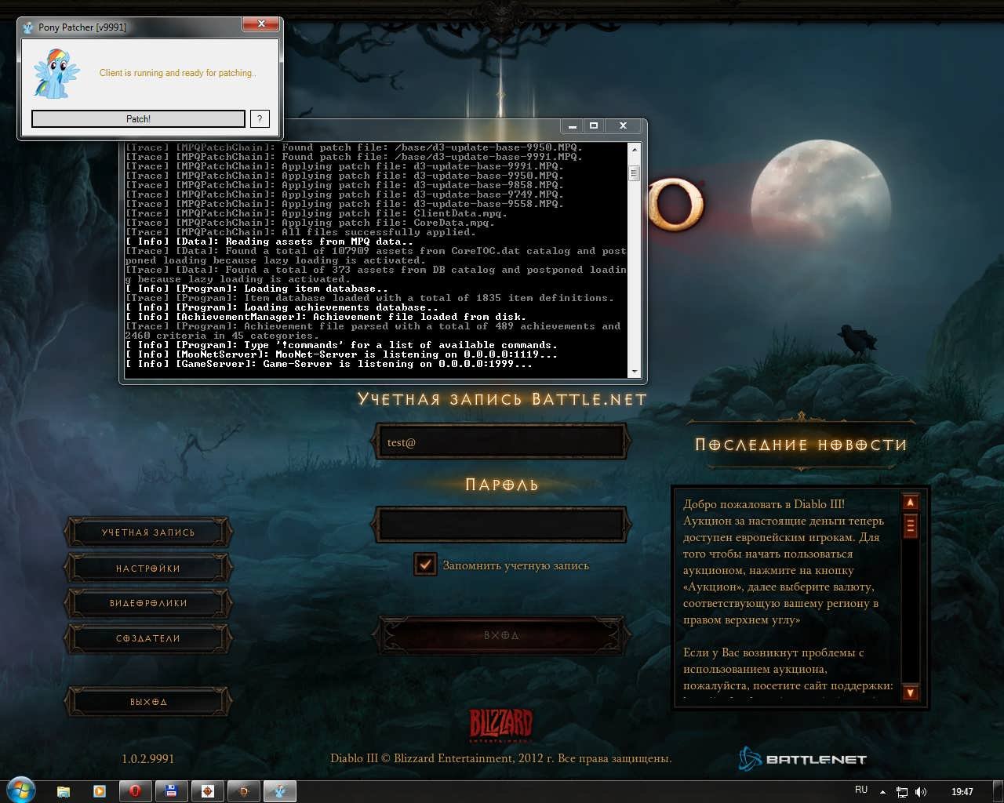Toggle the Запомнить учетную запись checkbox
This screenshot has height=803, width=1004.
pos(425,565)
